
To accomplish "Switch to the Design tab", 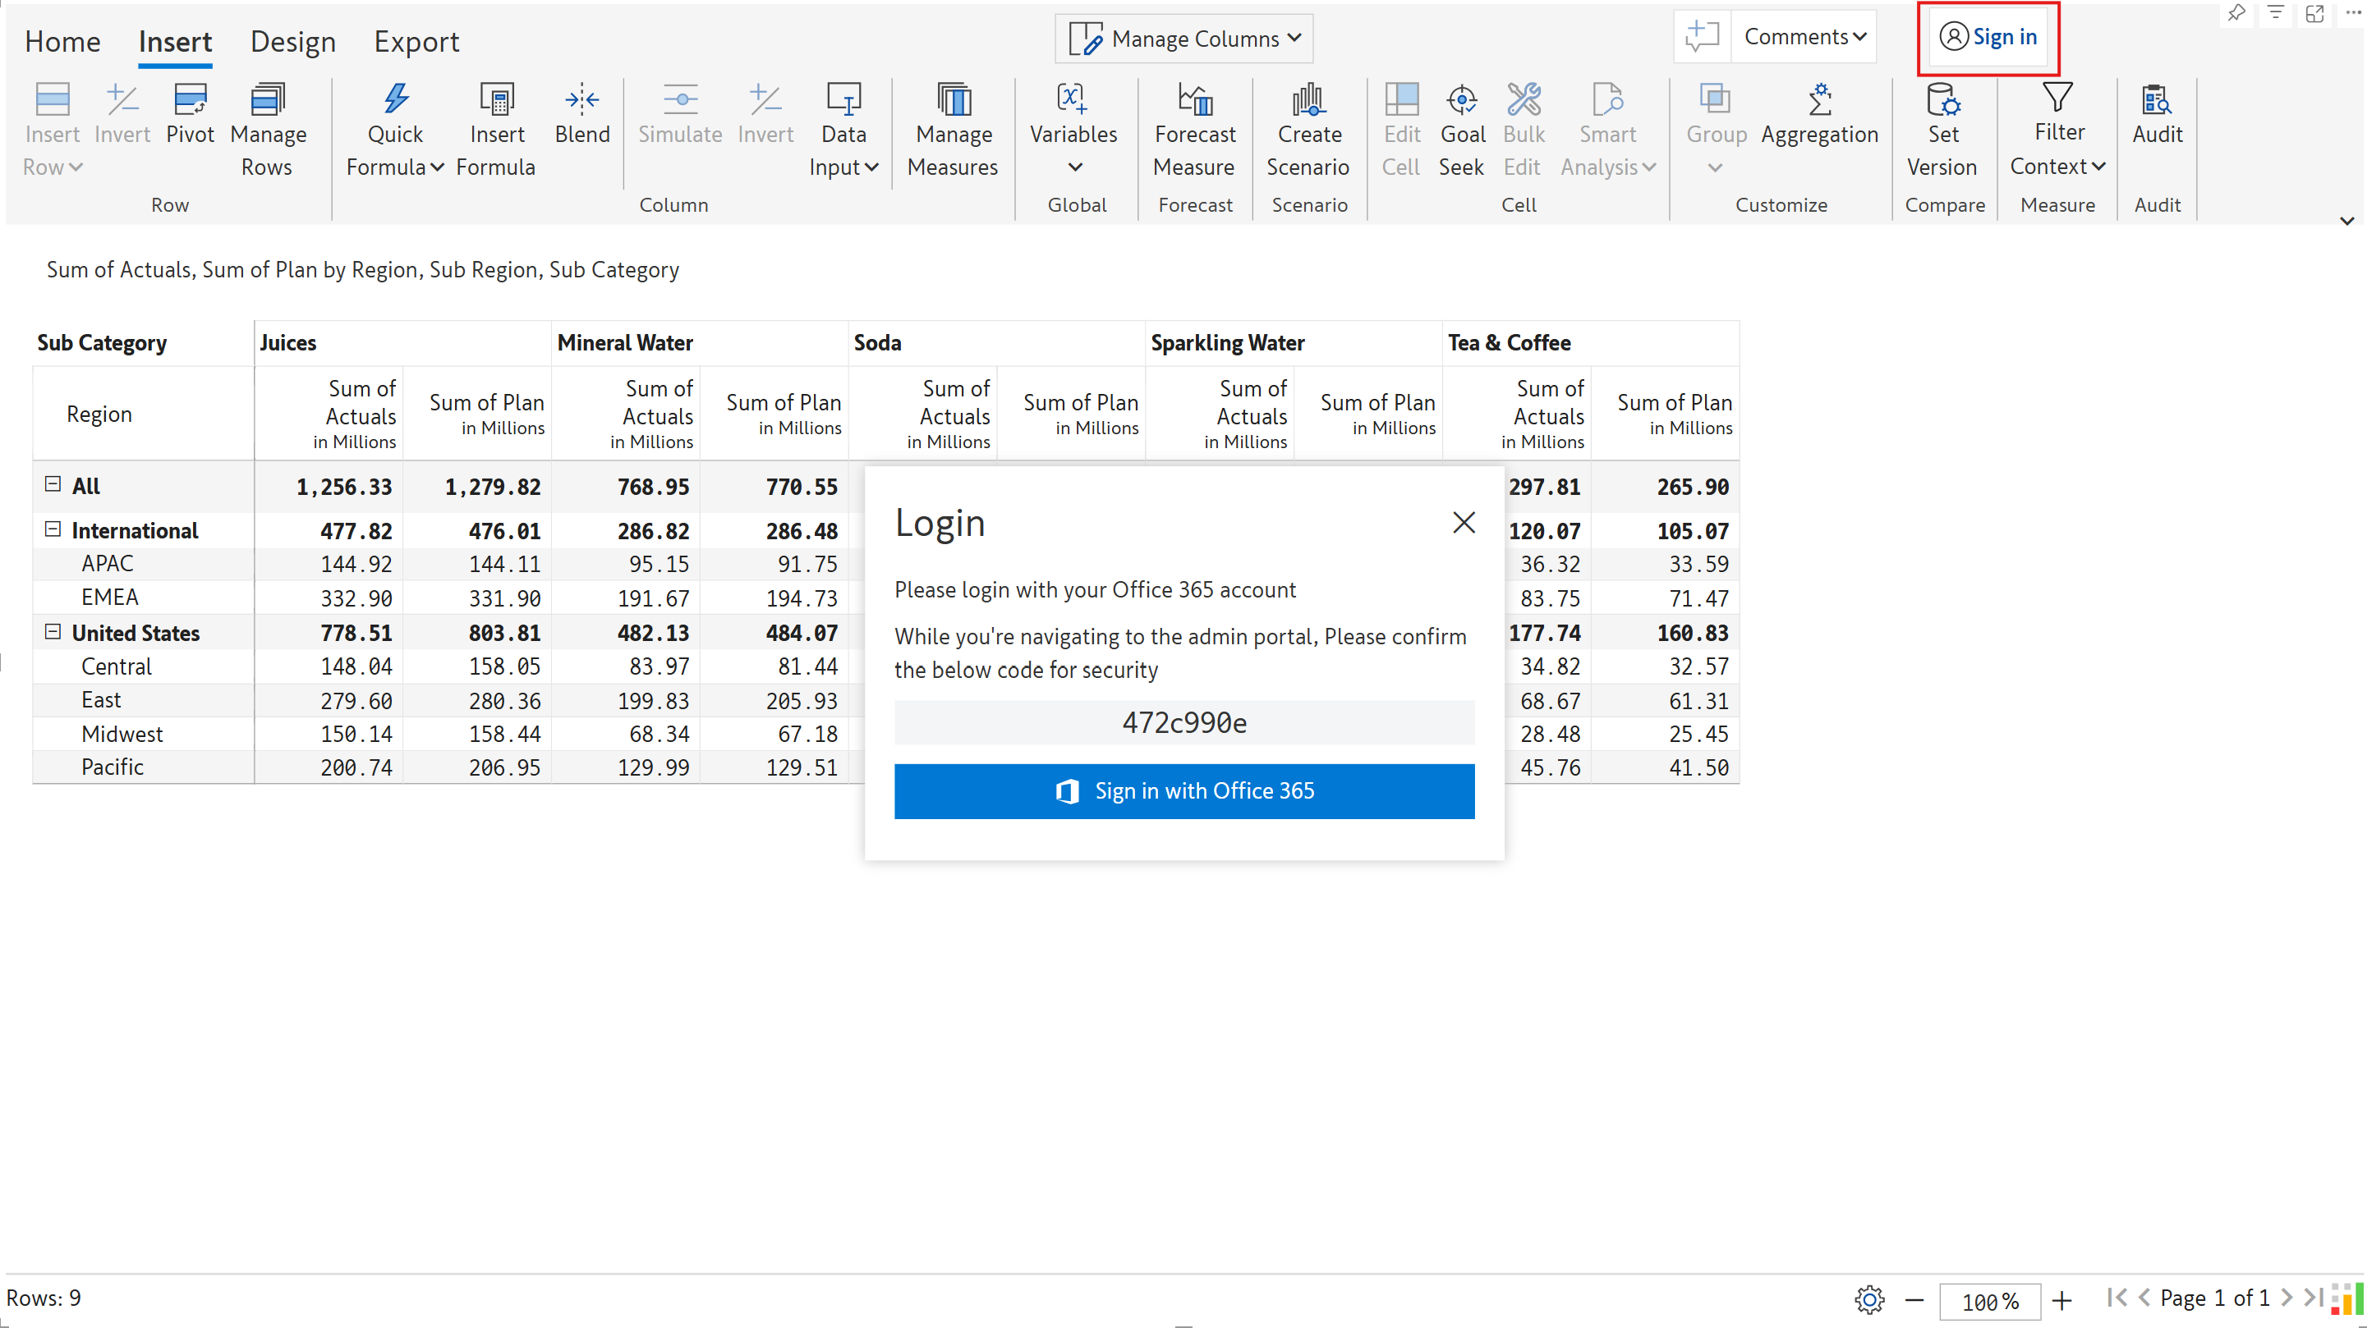I will pyautogui.click(x=293, y=41).
